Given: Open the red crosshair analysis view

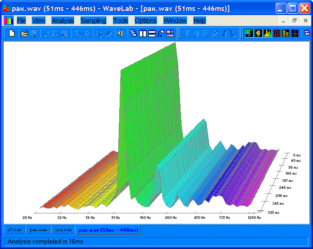Looking at the screenshot, I should [258, 33].
